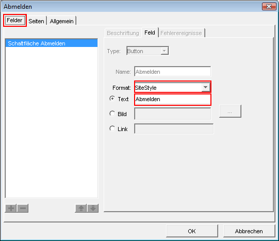279x241 pixels.
Task: Click the move field up arrow
Action: coord(81,208)
